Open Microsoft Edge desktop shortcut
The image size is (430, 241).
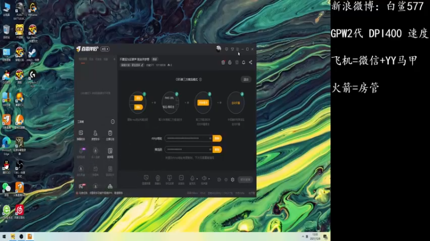click(x=6, y=146)
